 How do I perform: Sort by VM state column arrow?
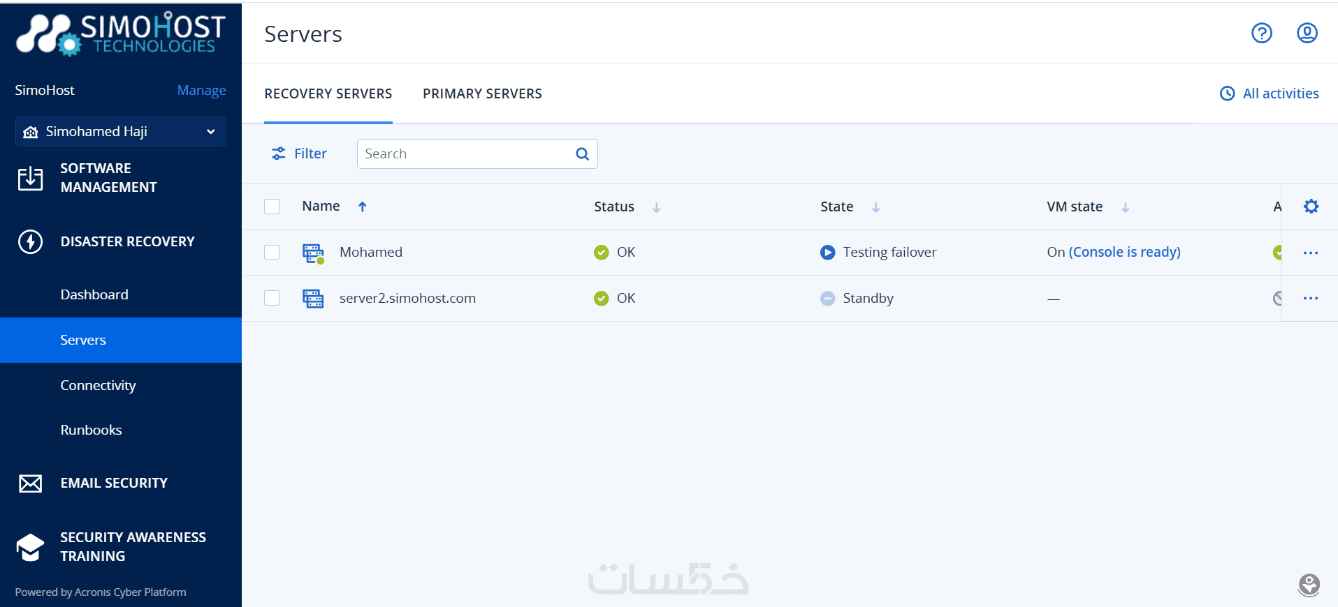point(1125,207)
